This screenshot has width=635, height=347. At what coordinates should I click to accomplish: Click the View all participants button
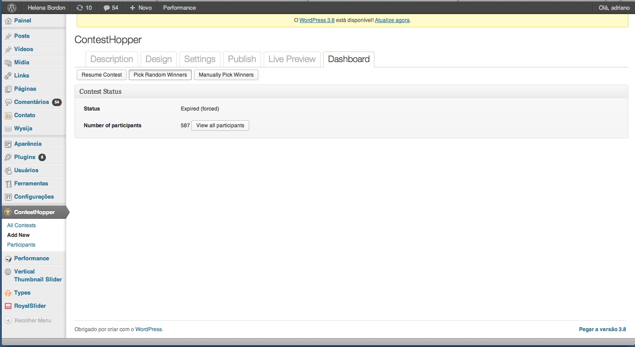click(220, 126)
